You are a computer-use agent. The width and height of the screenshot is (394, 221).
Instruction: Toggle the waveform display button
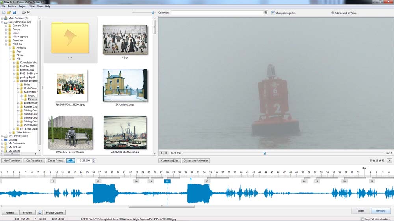tap(71, 161)
